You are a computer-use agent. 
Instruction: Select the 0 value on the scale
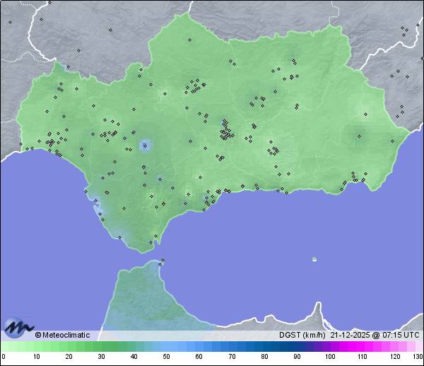4,357
